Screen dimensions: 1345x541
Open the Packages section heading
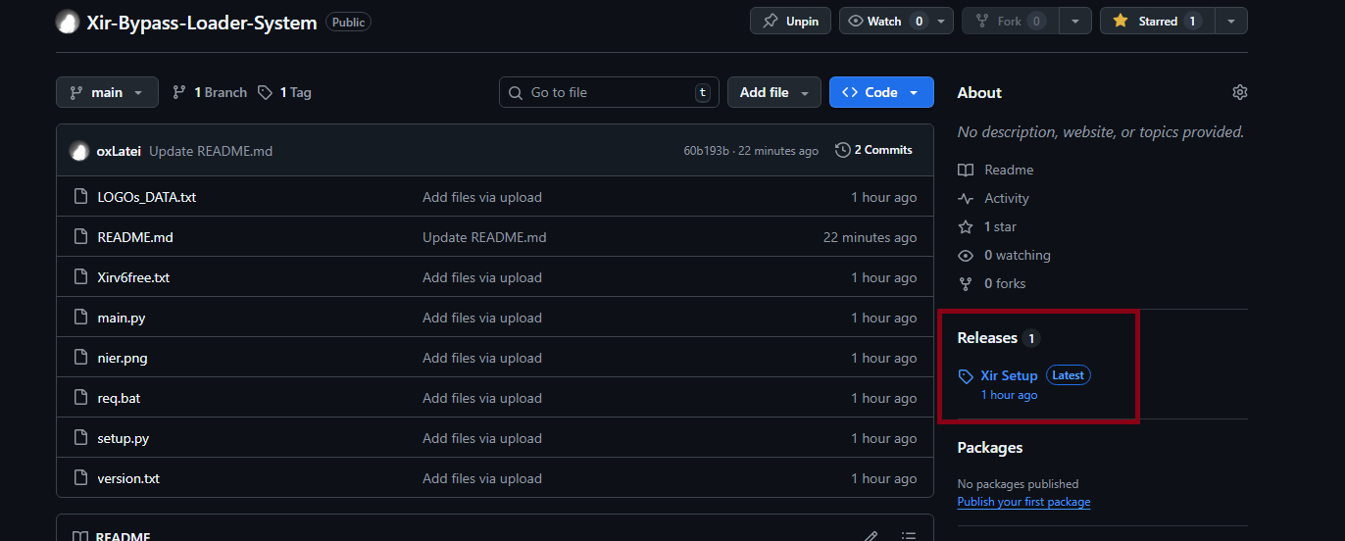pos(990,447)
